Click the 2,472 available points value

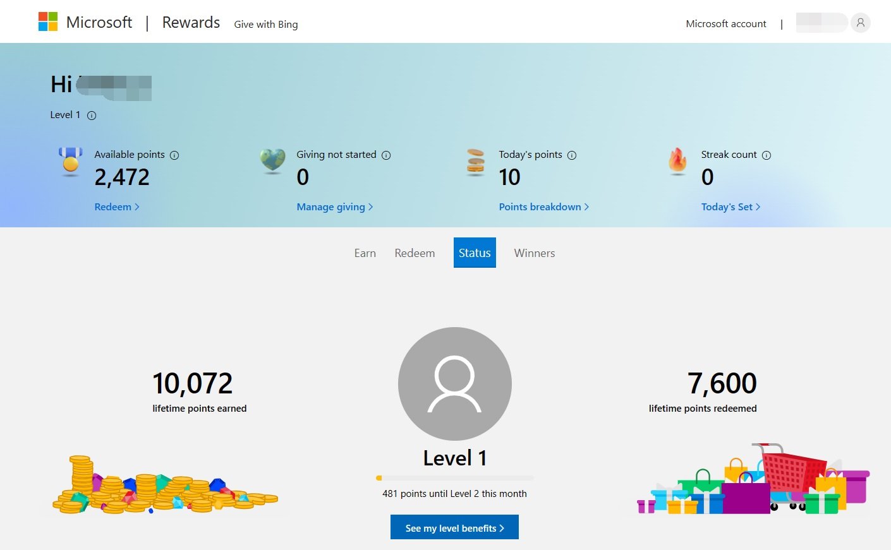pyautogui.click(x=122, y=177)
